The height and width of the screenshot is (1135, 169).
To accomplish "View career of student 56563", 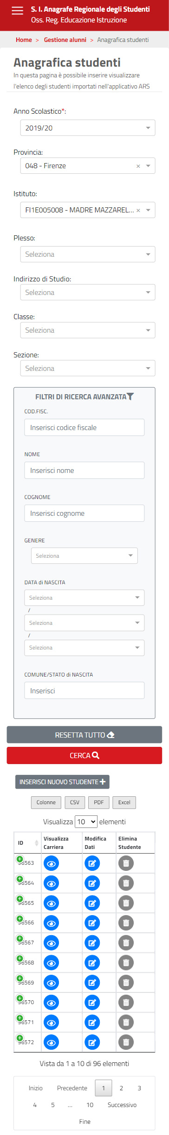I will coord(51,863).
